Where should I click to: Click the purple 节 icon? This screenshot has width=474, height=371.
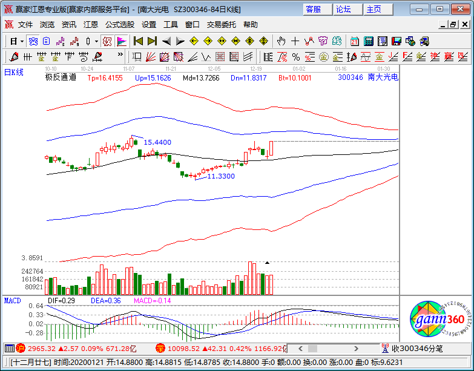323,41
